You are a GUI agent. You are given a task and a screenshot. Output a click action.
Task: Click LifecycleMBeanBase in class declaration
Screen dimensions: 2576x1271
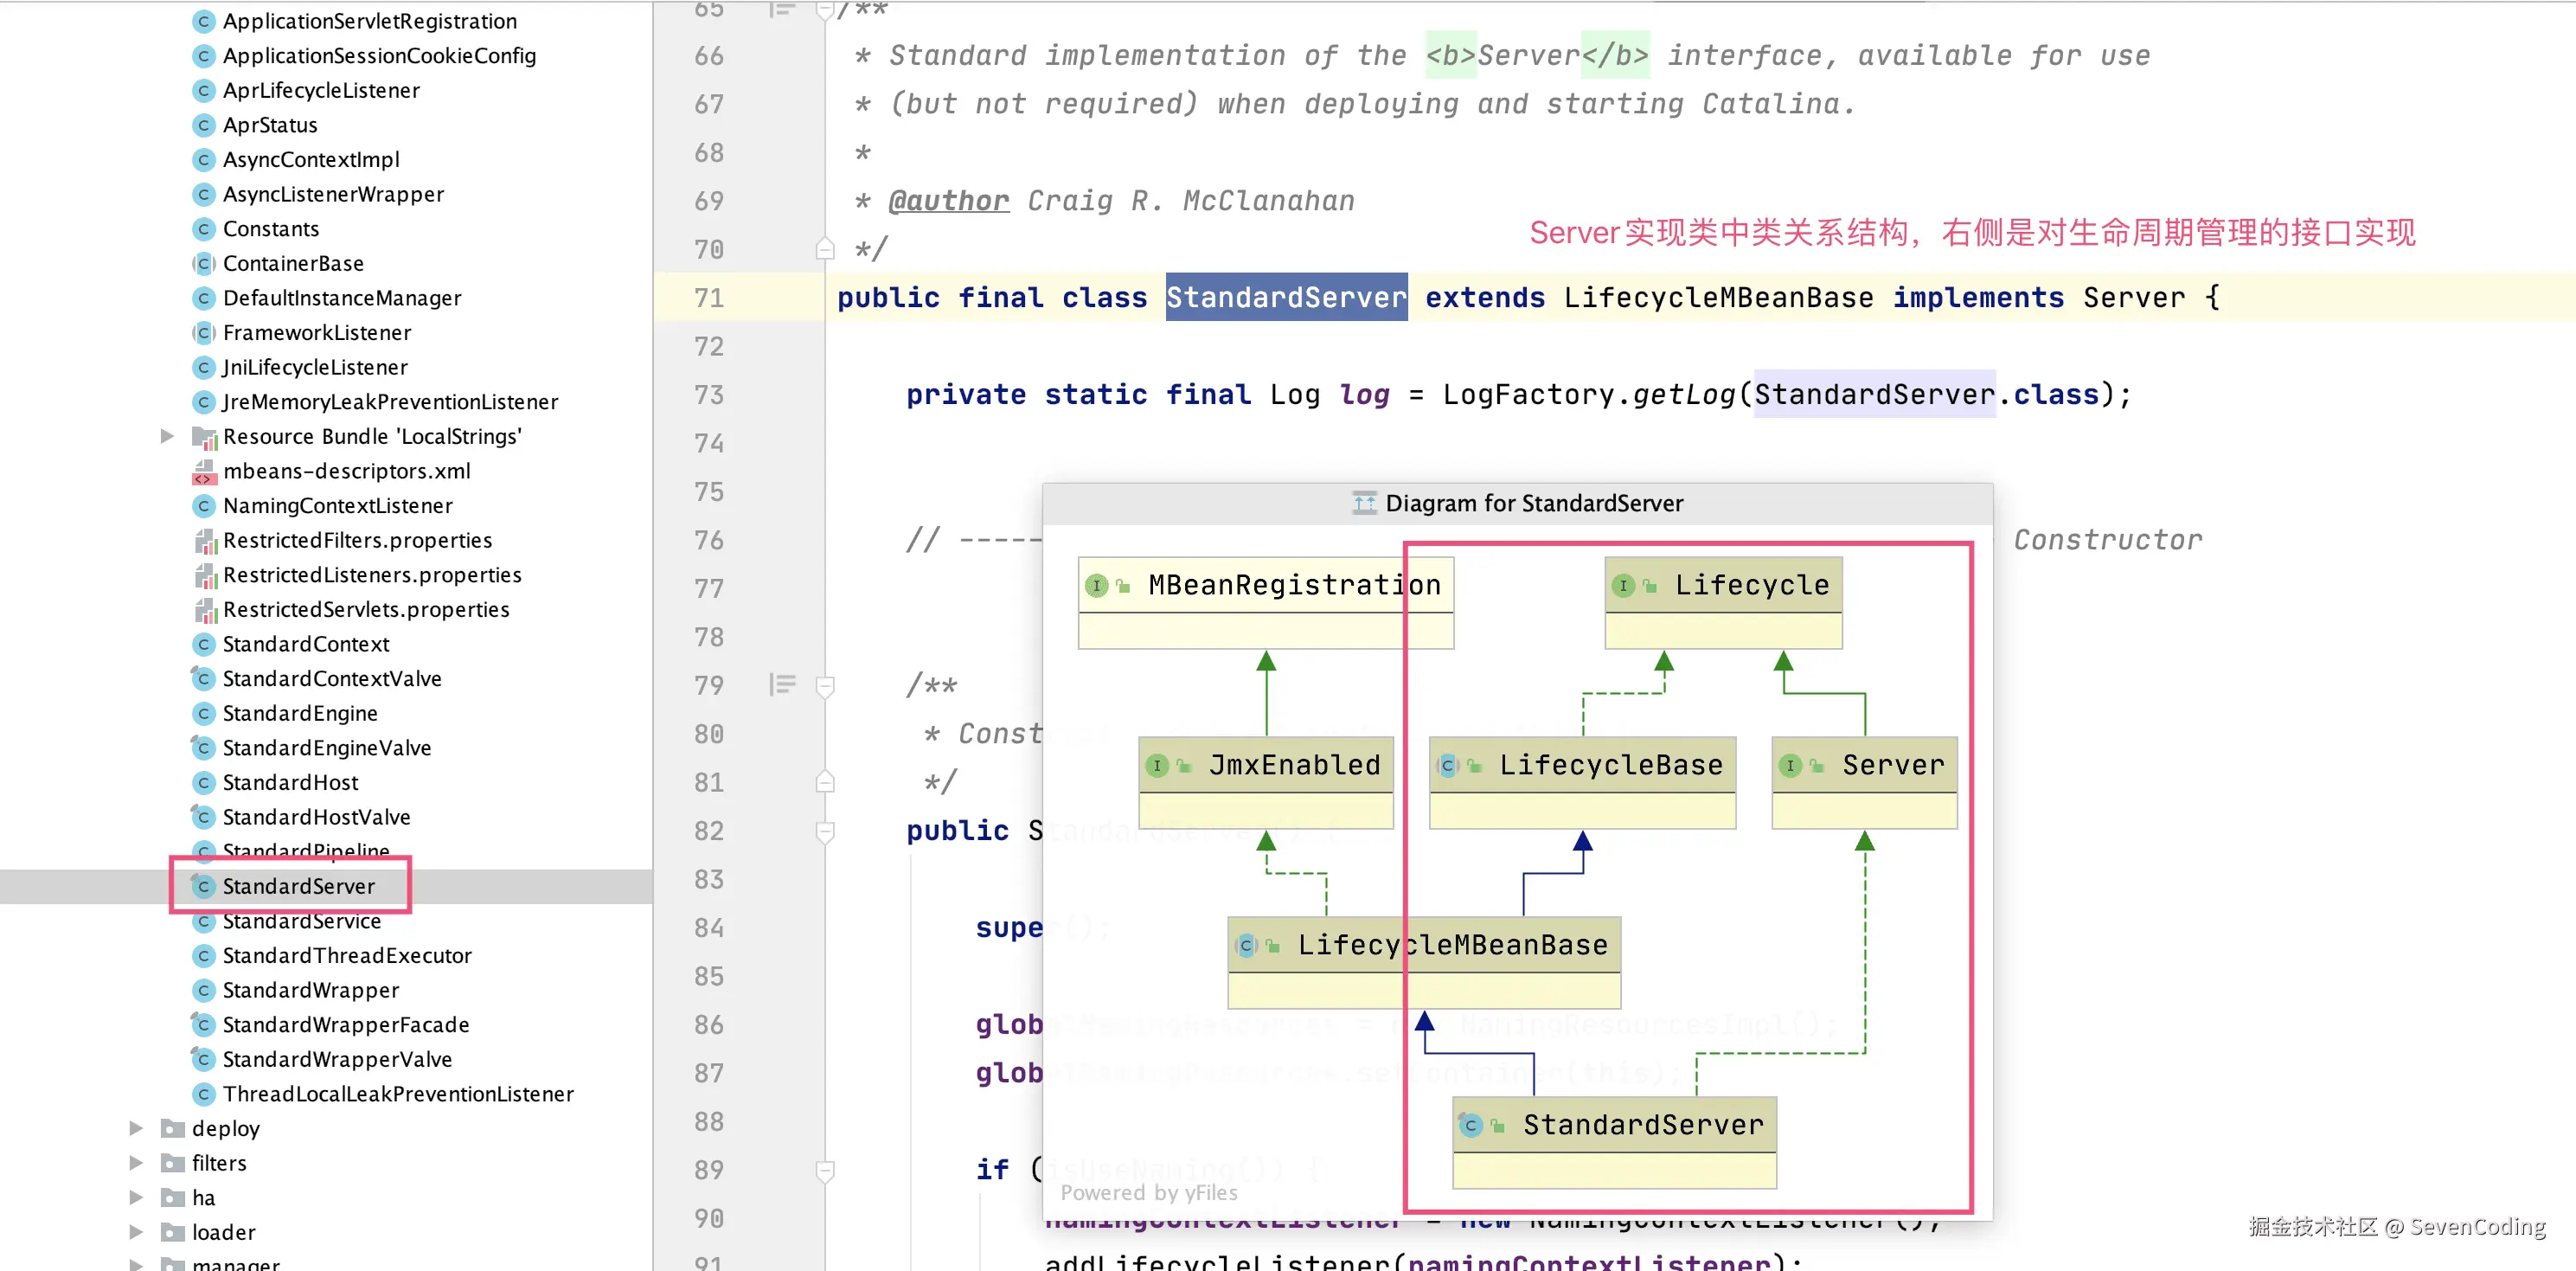coord(1717,297)
